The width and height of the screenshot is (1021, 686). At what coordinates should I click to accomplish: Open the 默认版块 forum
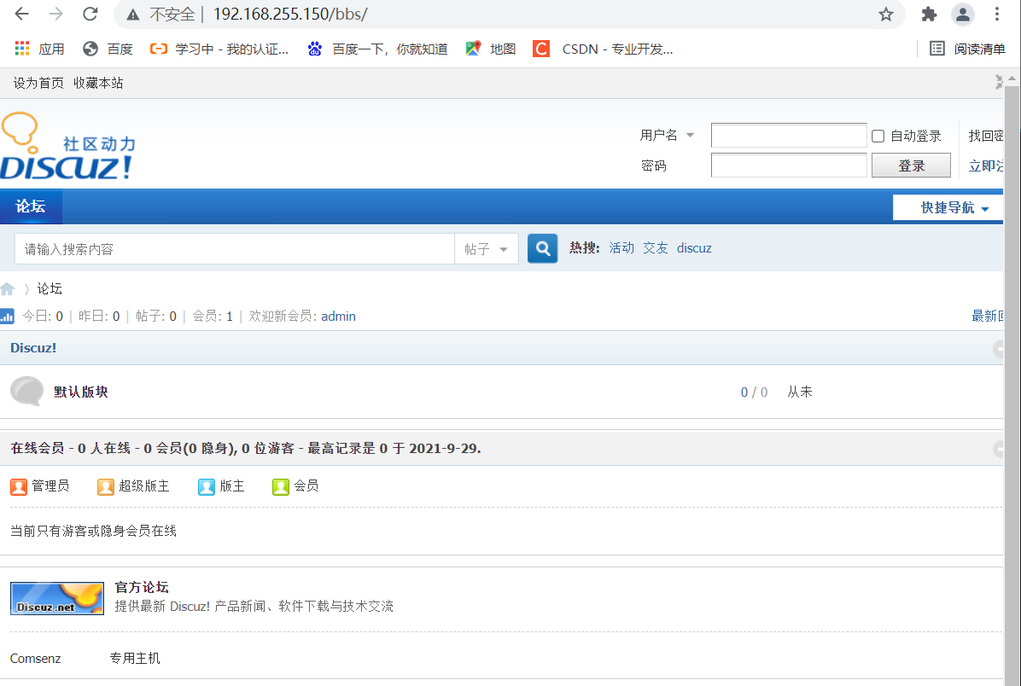tap(81, 392)
